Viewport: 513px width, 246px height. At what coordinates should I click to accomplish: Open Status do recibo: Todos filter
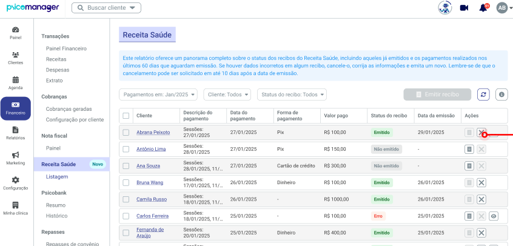coord(292,95)
